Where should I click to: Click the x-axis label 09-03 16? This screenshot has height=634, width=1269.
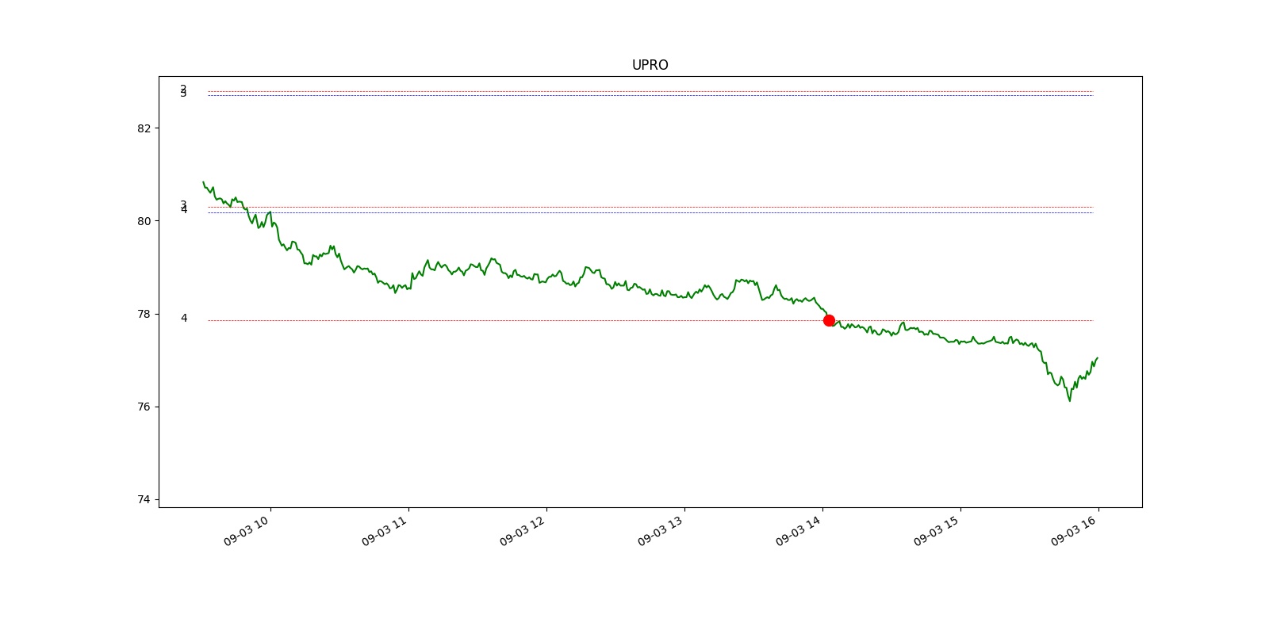tap(1075, 531)
